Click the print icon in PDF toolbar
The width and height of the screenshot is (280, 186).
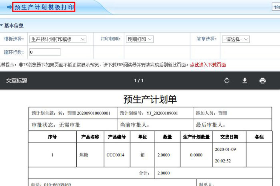[x=262, y=81]
